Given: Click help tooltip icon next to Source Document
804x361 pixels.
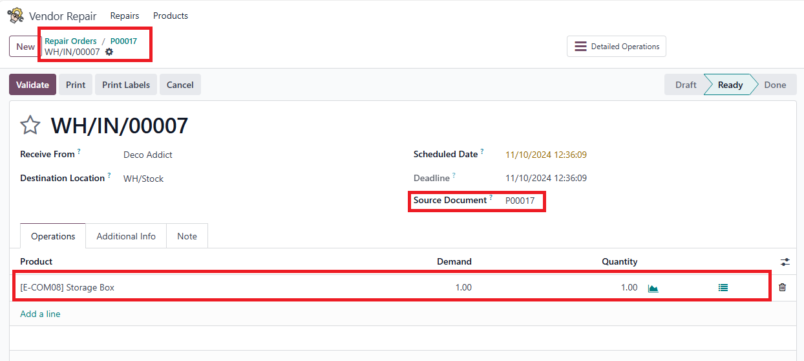Looking at the screenshot, I should [491, 198].
